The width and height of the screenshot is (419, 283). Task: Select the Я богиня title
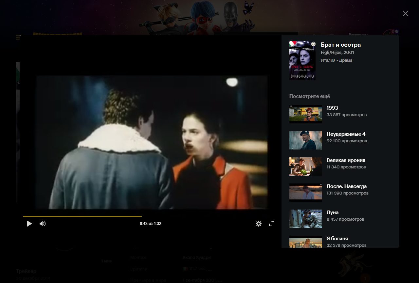pyautogui.click(x=337, y=239)
